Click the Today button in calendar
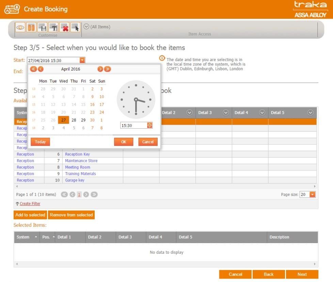The width and height of the screenshot is (333, 282). [x=40, y=142]
